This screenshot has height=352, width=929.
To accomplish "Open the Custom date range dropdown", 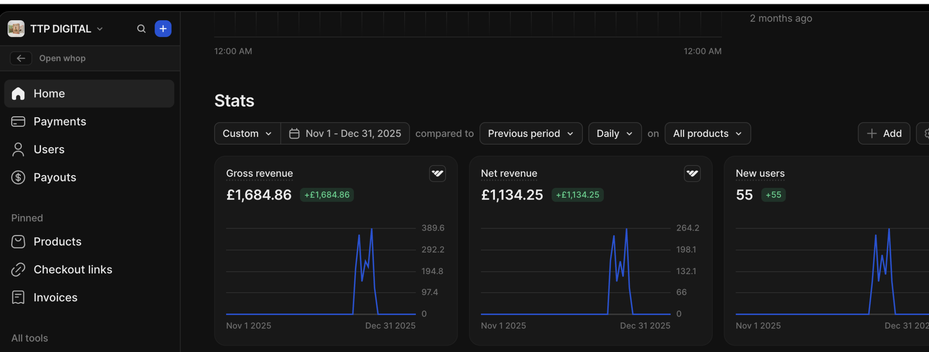I will [x=246, y=133].
